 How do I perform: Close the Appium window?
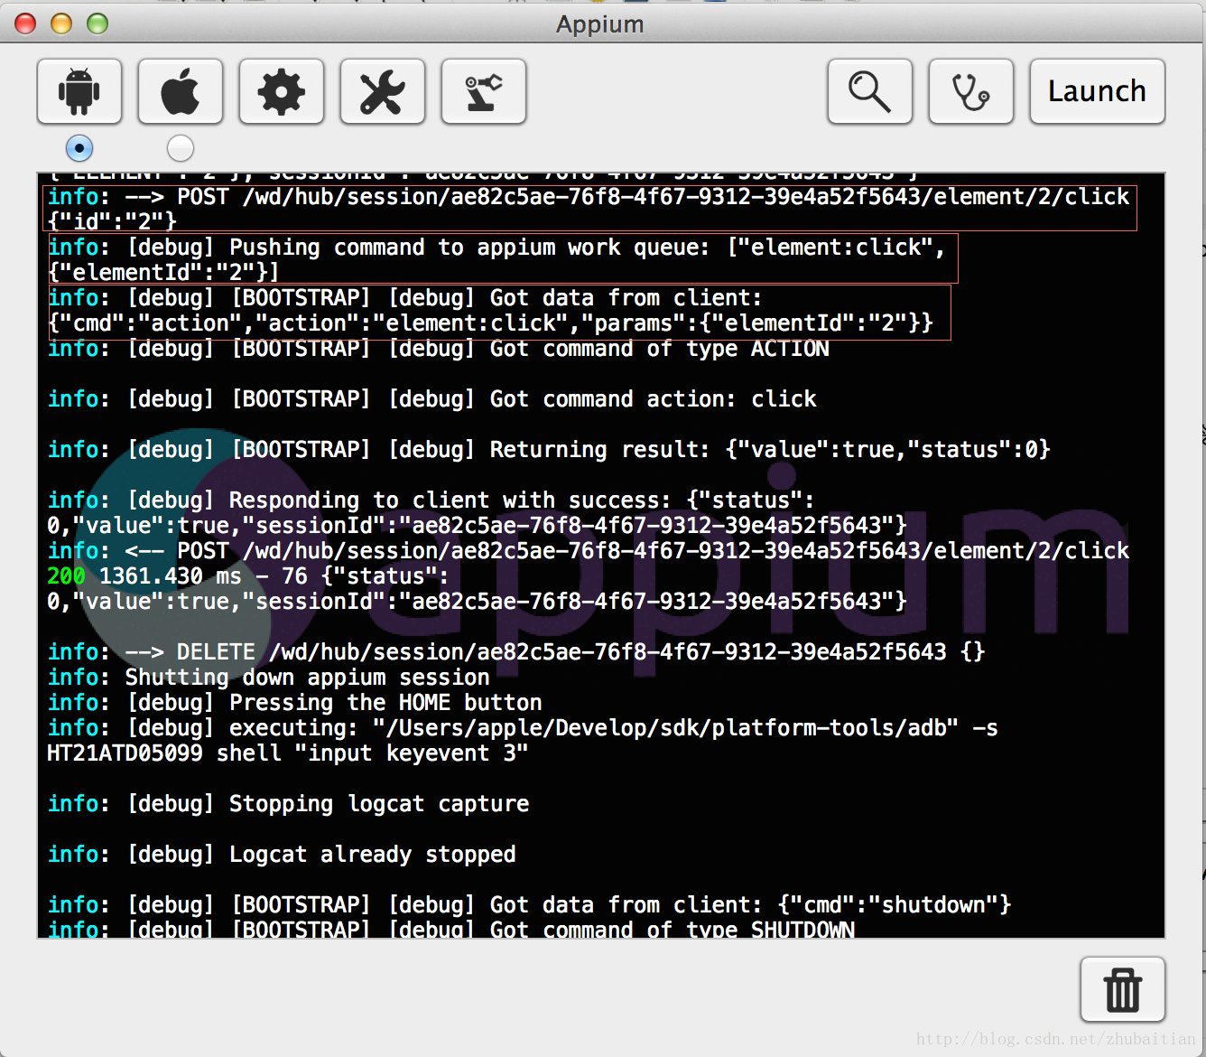click(25, 23)
